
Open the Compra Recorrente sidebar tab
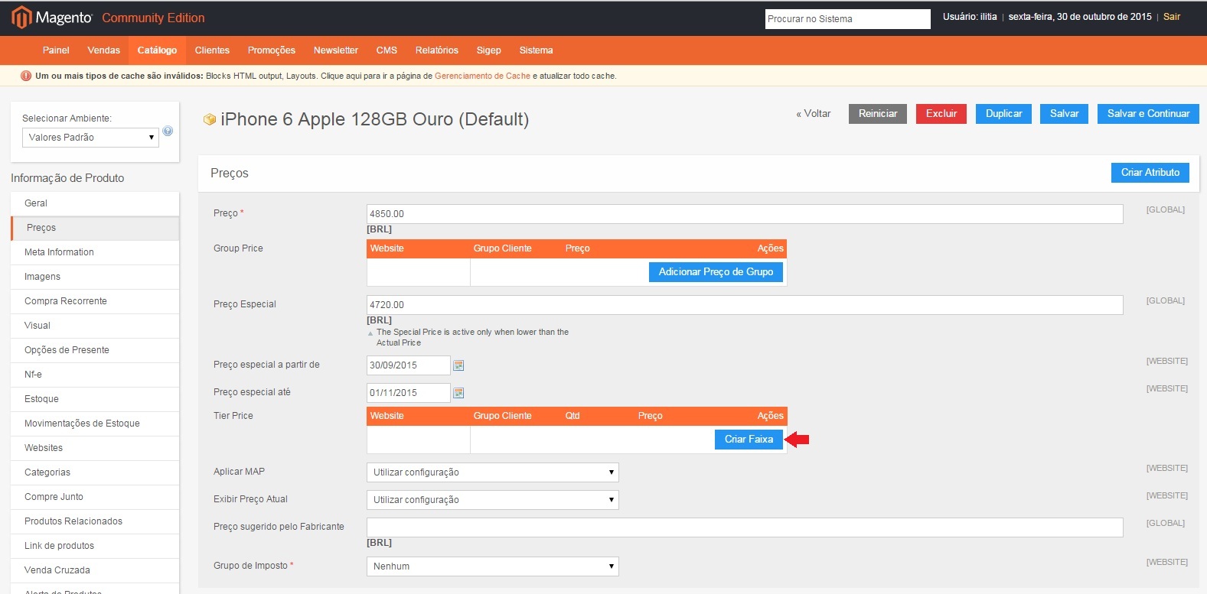[x=95, y=301]
